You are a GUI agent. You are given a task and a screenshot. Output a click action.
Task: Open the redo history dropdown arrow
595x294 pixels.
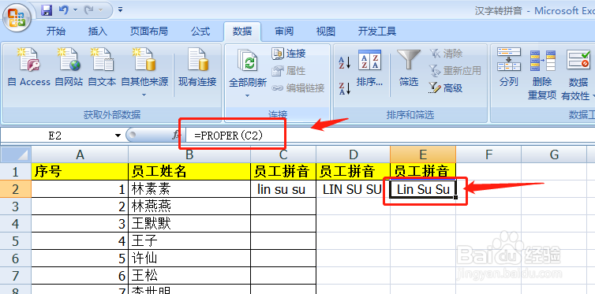[100, 10]
